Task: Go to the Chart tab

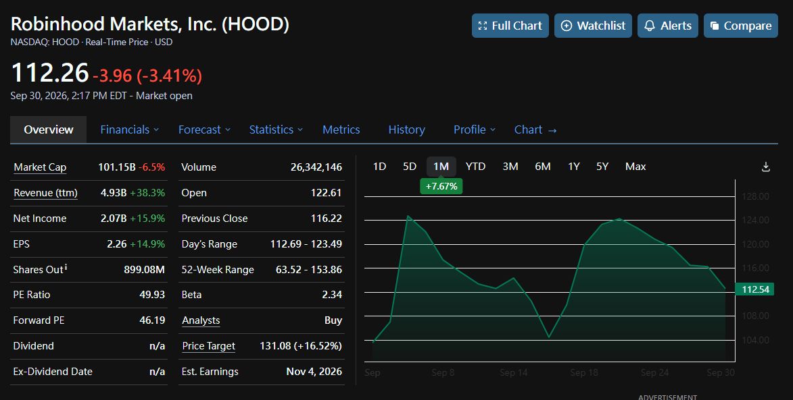Action: pos(535,130)
